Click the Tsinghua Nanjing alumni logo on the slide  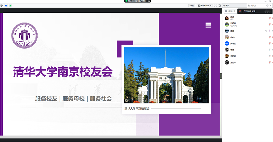pos(25,35)
